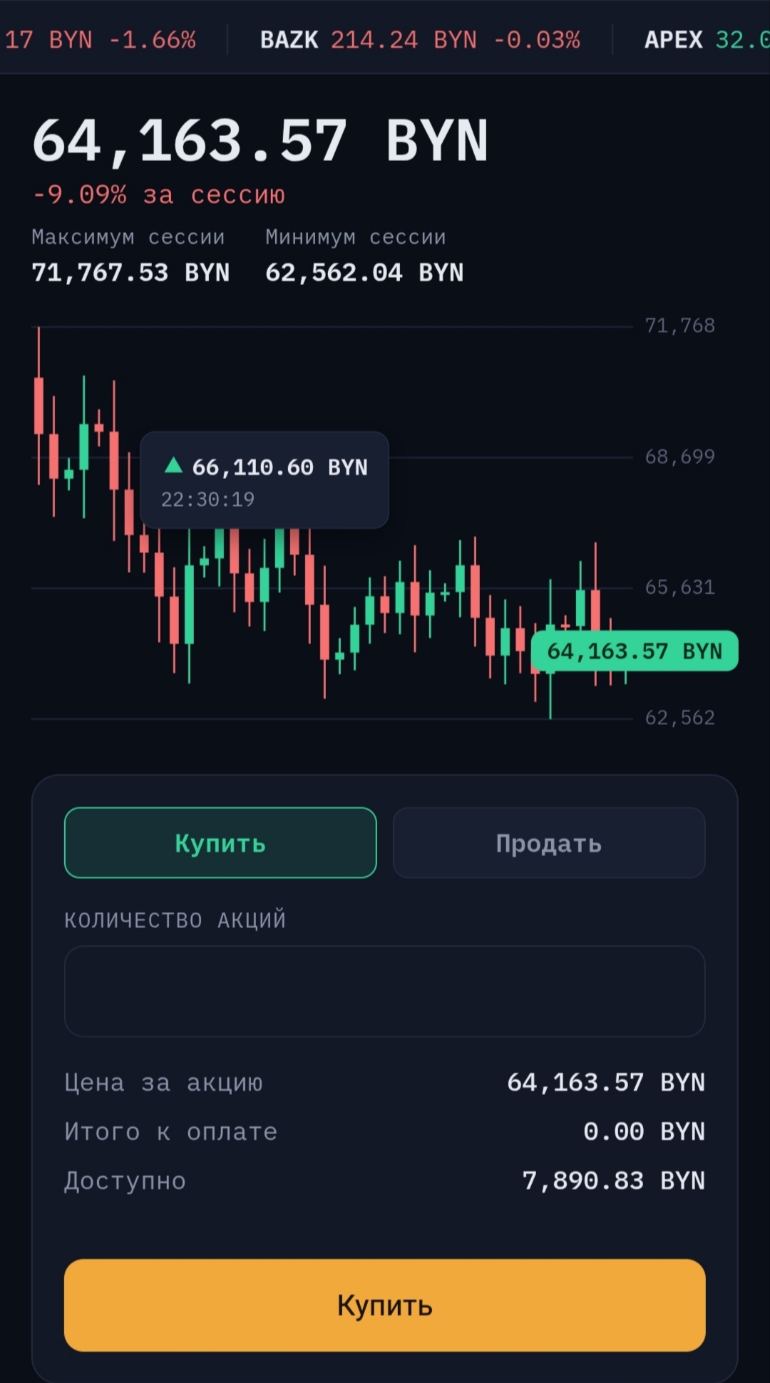Click the green up-arrow icon in chart tooltip
This screenshot has height=1383, width=770.
point(173,466)
